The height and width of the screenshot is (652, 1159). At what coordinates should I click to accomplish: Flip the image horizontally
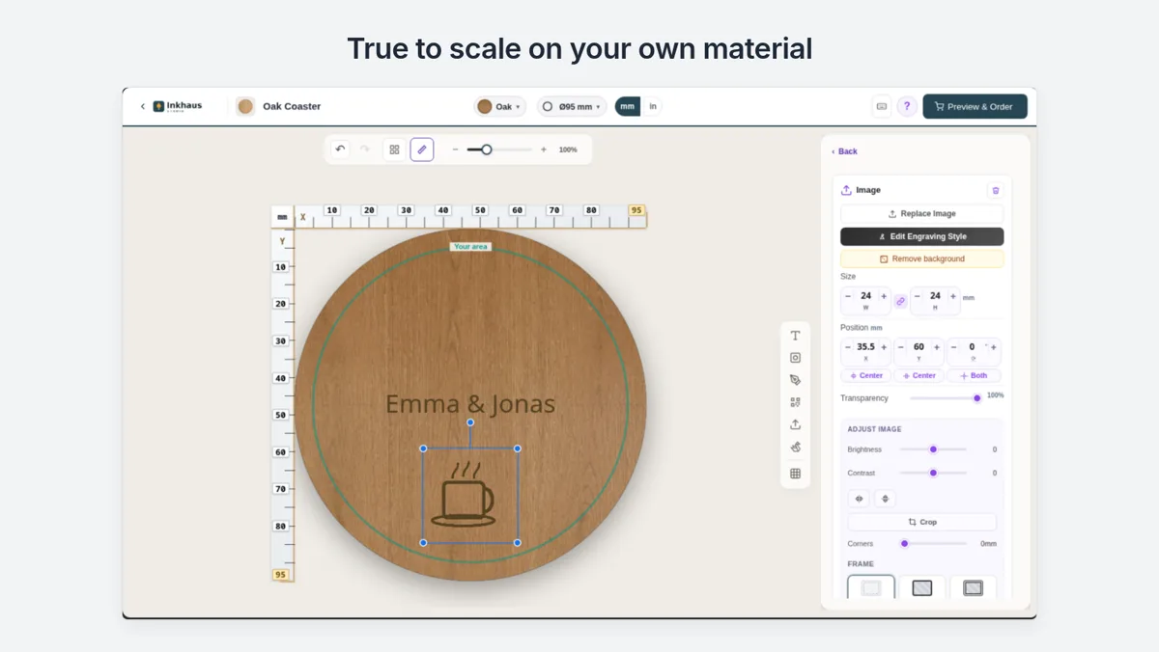click(x=859, y=499)
